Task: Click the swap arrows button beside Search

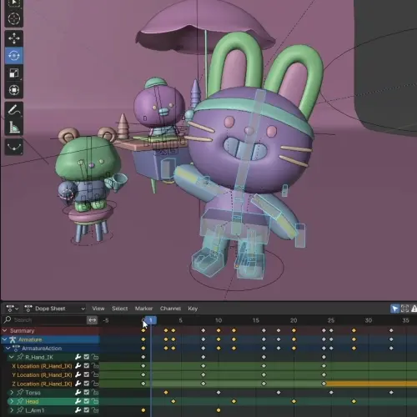Action: tap(93, 320)
